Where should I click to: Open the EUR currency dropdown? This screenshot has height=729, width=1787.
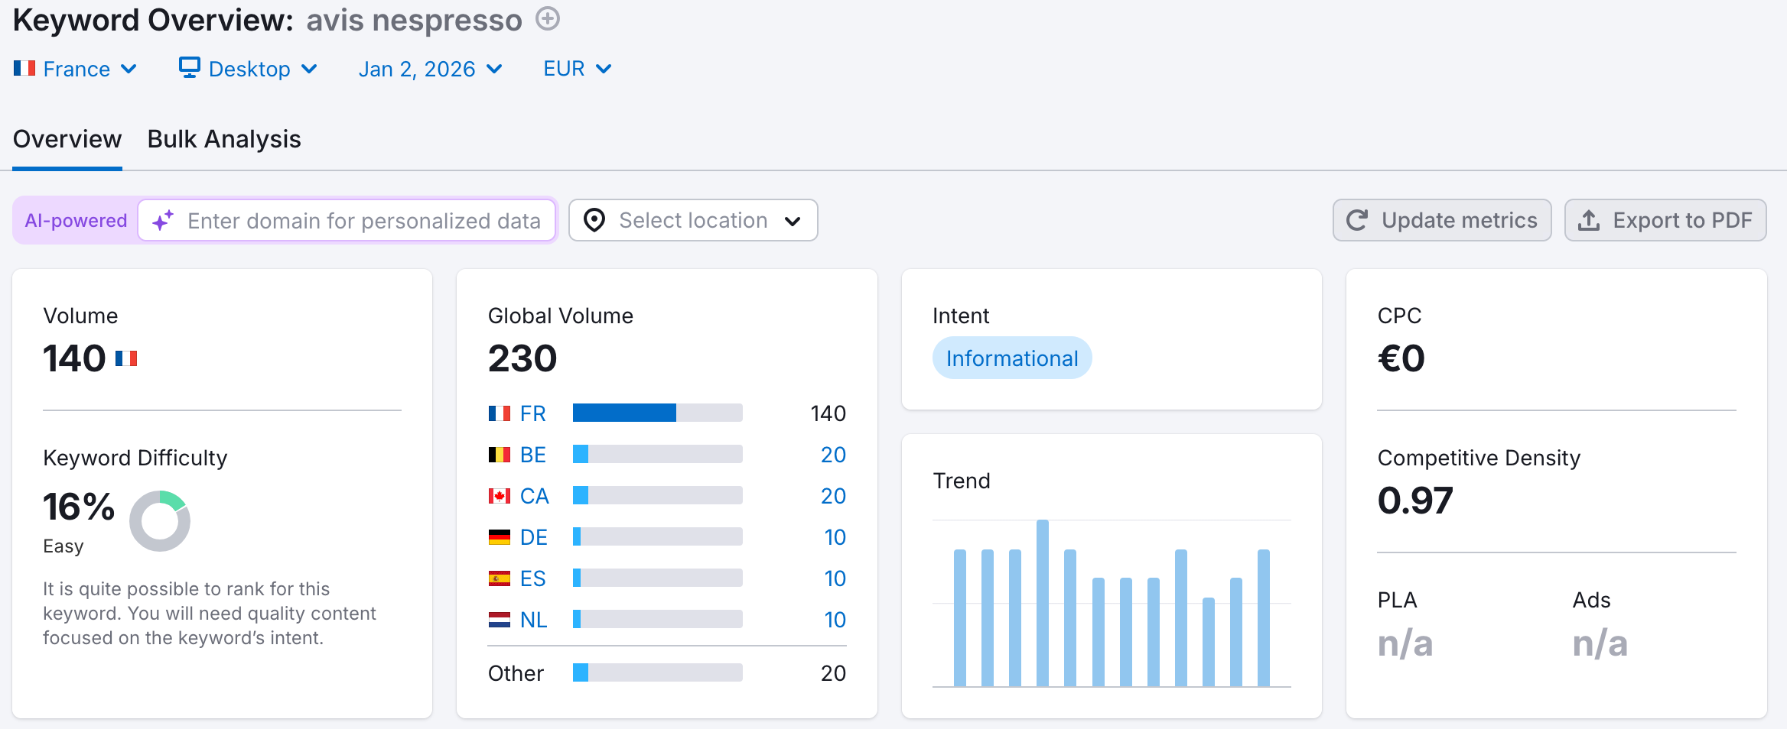coord(575,68)
